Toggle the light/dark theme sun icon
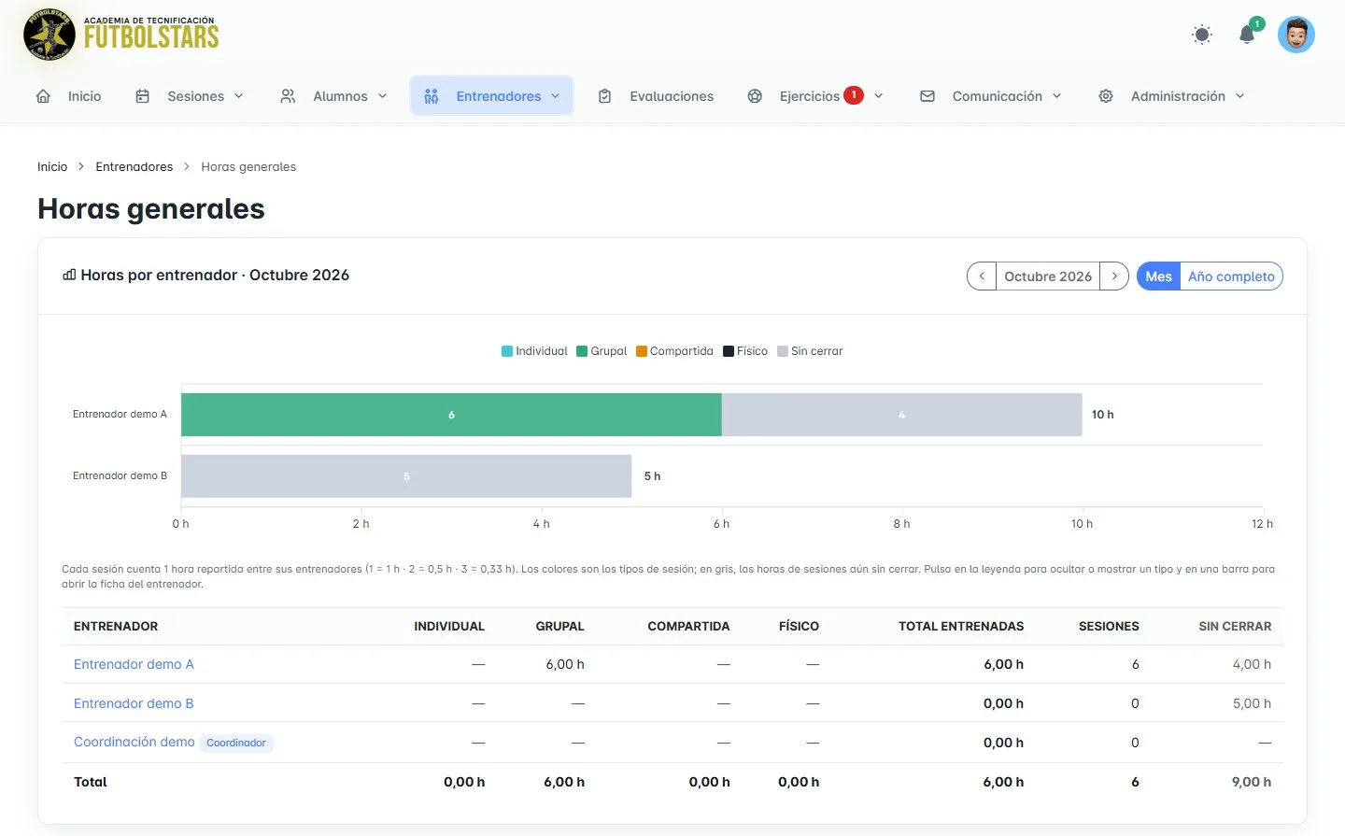Viewport: 1345px width, 836px height. (1202, 35)
